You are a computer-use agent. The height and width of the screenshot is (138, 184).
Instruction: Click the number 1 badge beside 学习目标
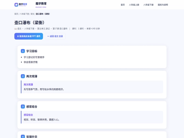[x=23, y=51]
